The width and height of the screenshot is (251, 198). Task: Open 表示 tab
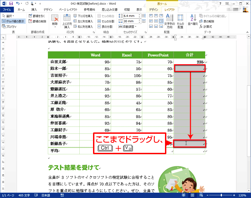click(139, 10)
